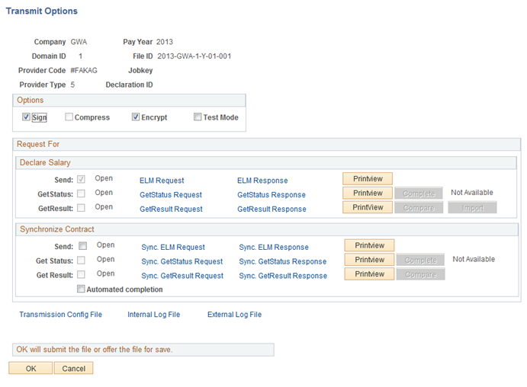
Task: Click Printview in Sync. ELM Request row
Action: click(369, 245)
